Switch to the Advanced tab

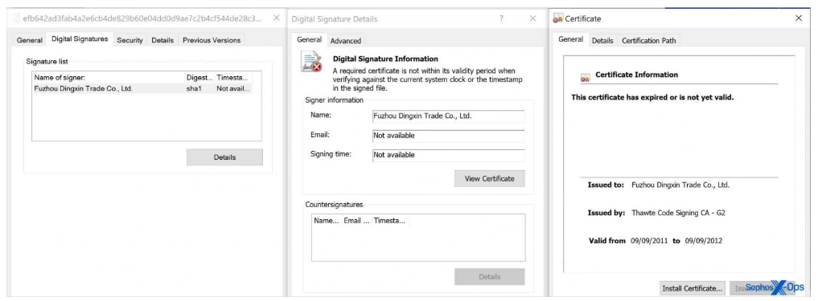pos(345,41)
